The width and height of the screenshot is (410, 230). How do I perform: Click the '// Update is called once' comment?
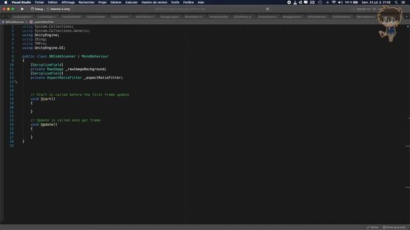(65, 120)
